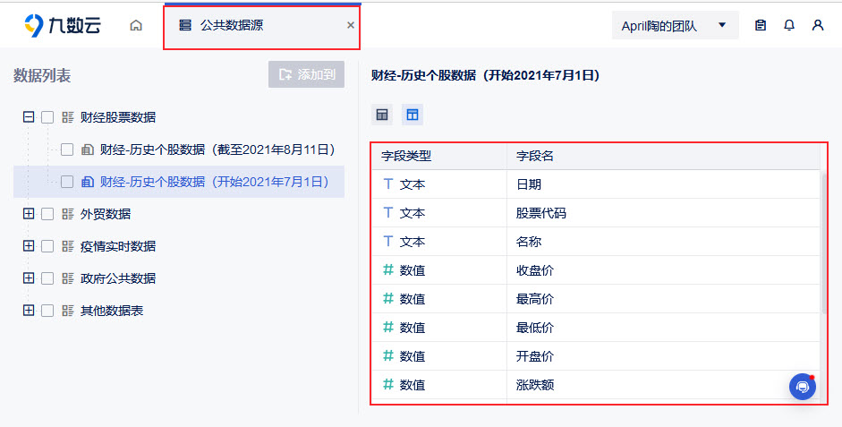Image resolution: width=842 pixels, height=427 pixels.
Task: Go to the home page icon
Action: point(136,25)
